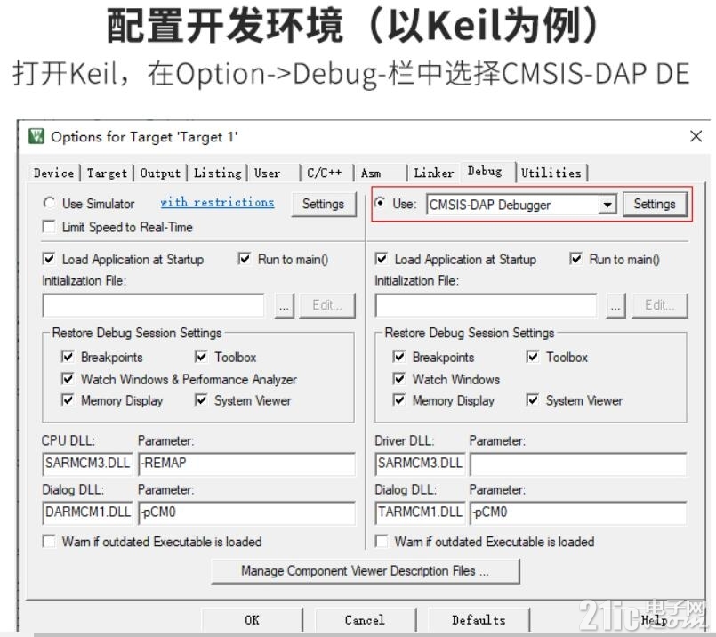Click the DARMCM1.DLL dialog DLL field
The width and height of the screenshot is (716, 637).
tap(87, 512)
